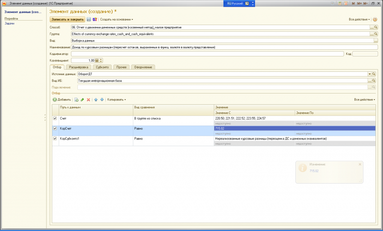This screenshot has height=231, width=383.
Task: Click the Записать и закрыть button
Action: tap(67, 19)
